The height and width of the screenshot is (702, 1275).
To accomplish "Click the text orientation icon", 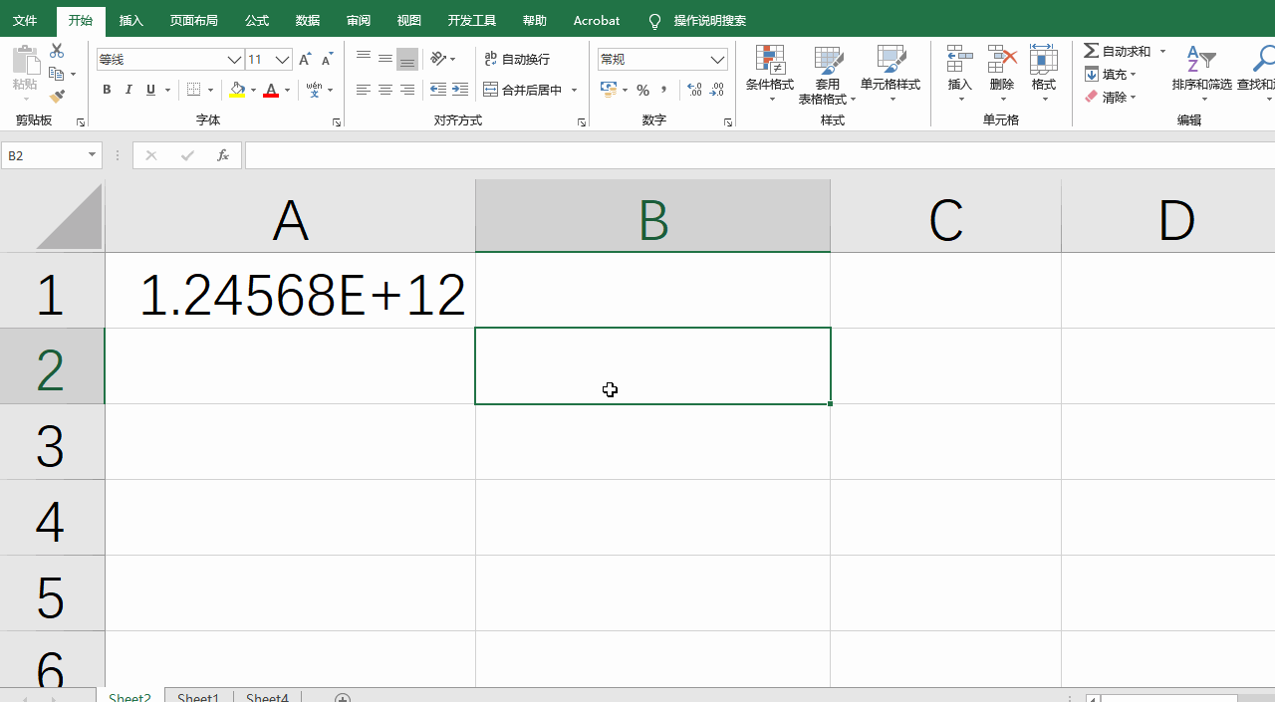I will [438, 59].
